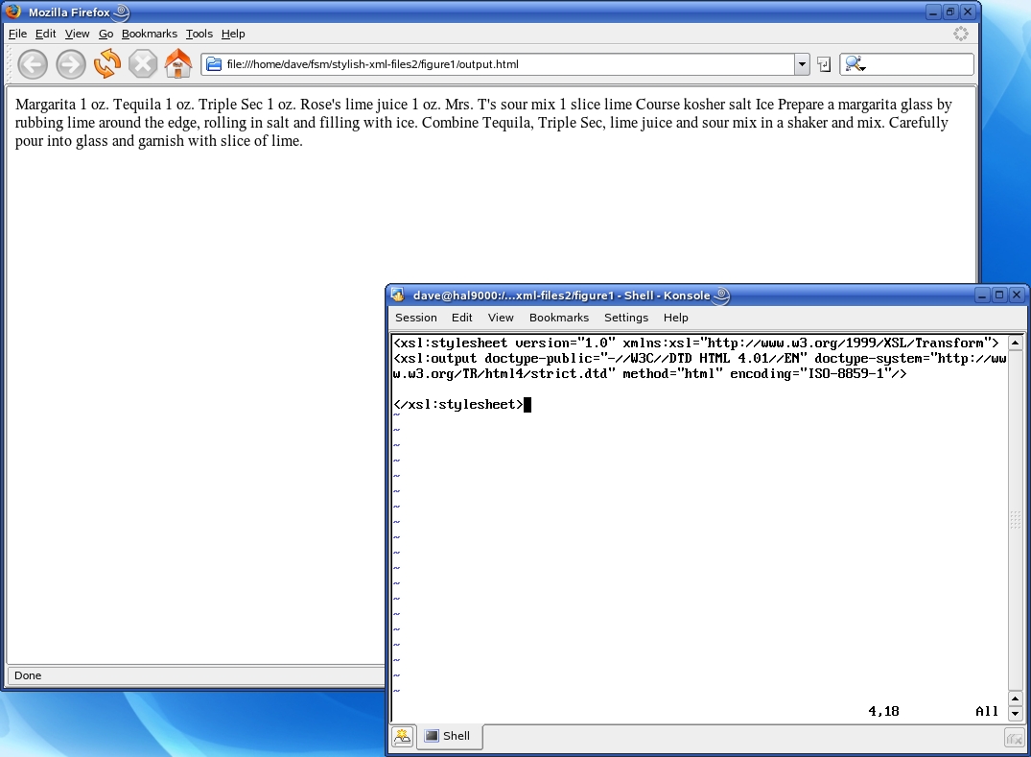The image size is (1031, 757).
Task: Reload the page in Firefox
Action: [x=107, y=63]
